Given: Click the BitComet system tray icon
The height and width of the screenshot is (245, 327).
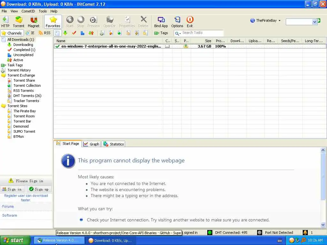Looking at the screenshot, I should 292,240.
